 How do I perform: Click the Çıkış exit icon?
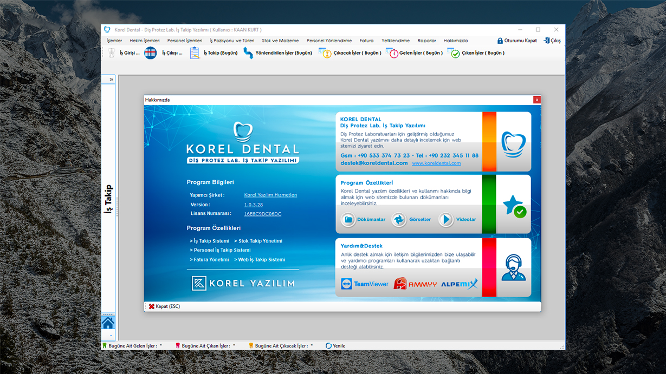546,41
